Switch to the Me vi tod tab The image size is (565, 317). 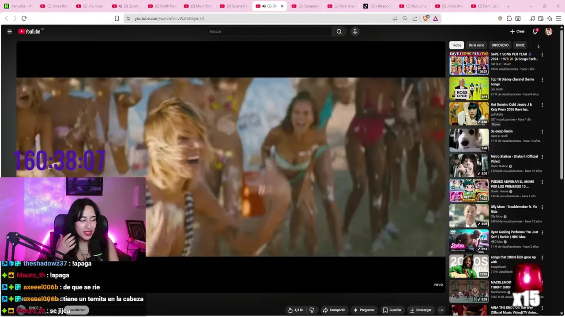click(x=198, y=6)
